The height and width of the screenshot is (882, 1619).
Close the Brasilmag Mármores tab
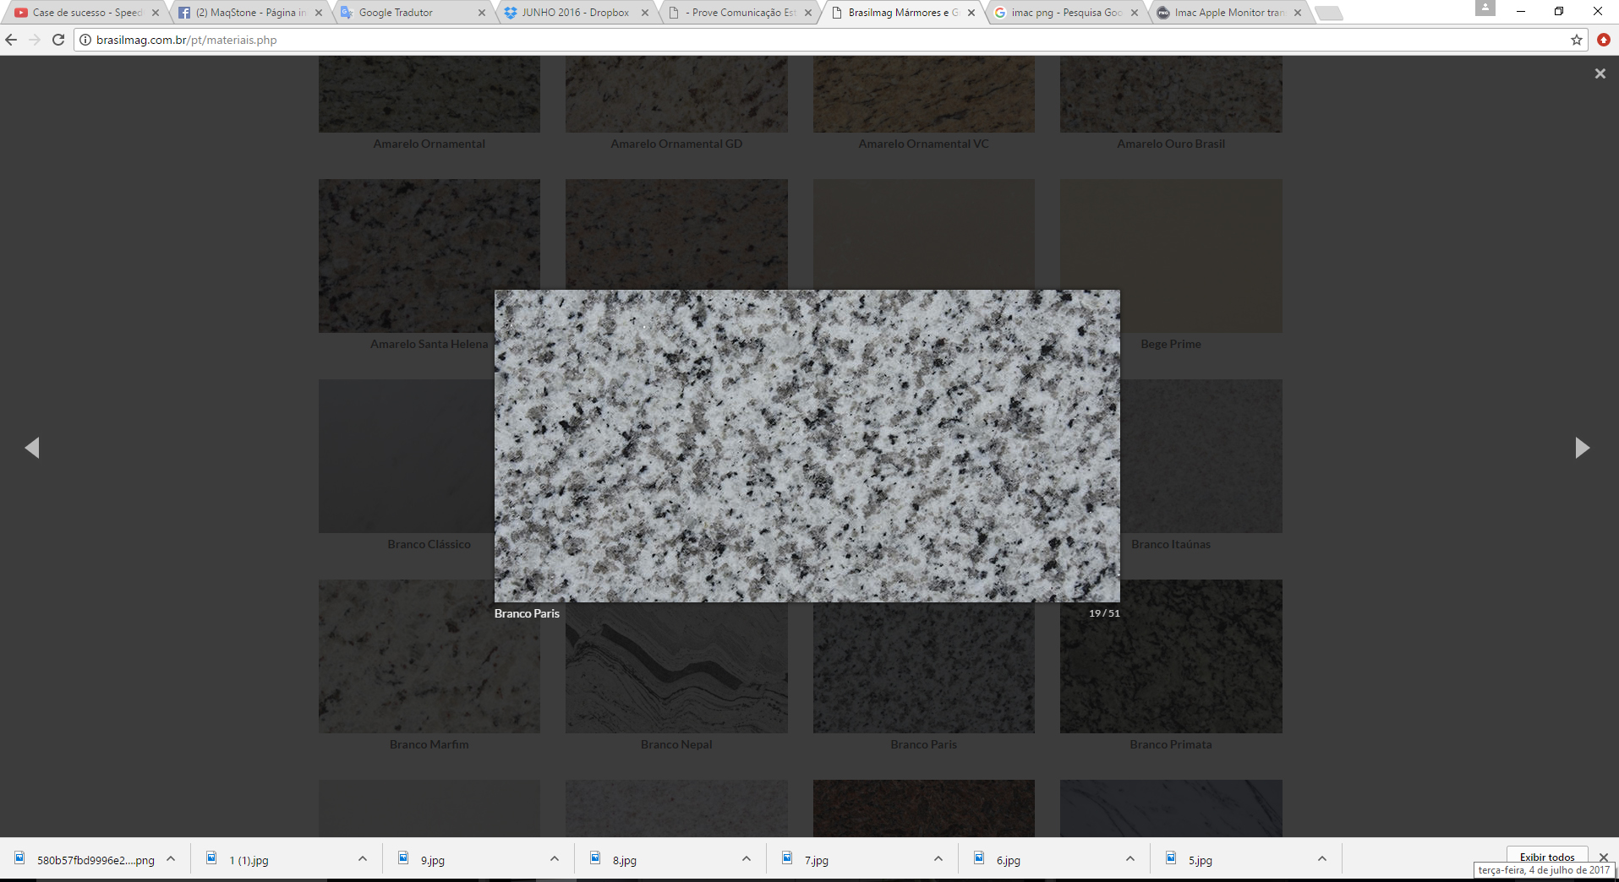pos(971,13)
